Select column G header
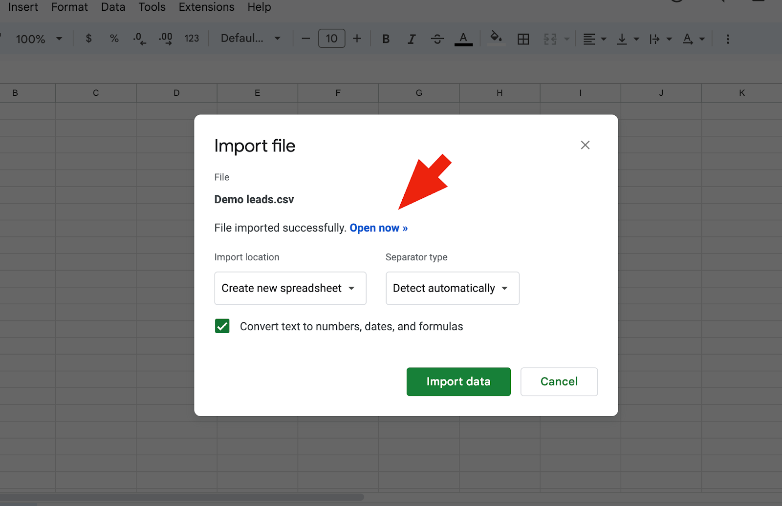 tap(419, 93)
